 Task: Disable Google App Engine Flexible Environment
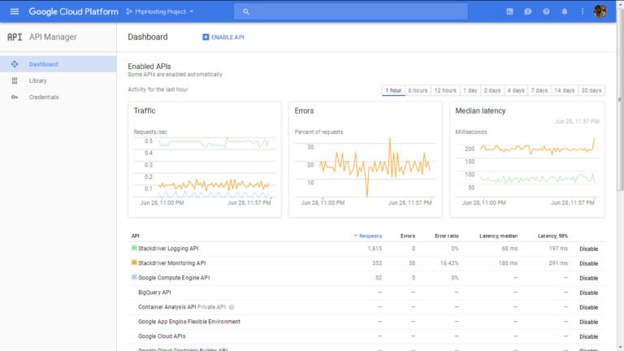click(x=588, y=322)
